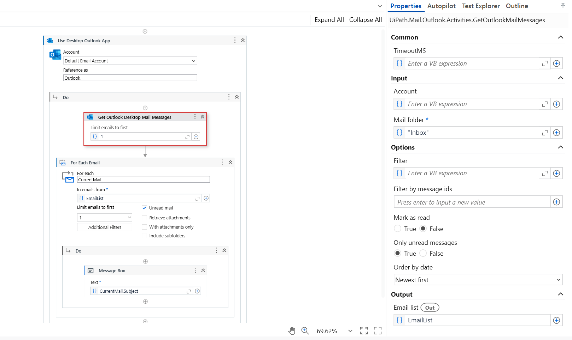Set Mark as read to False
572x340 pixels.
[x=423, y=229]
